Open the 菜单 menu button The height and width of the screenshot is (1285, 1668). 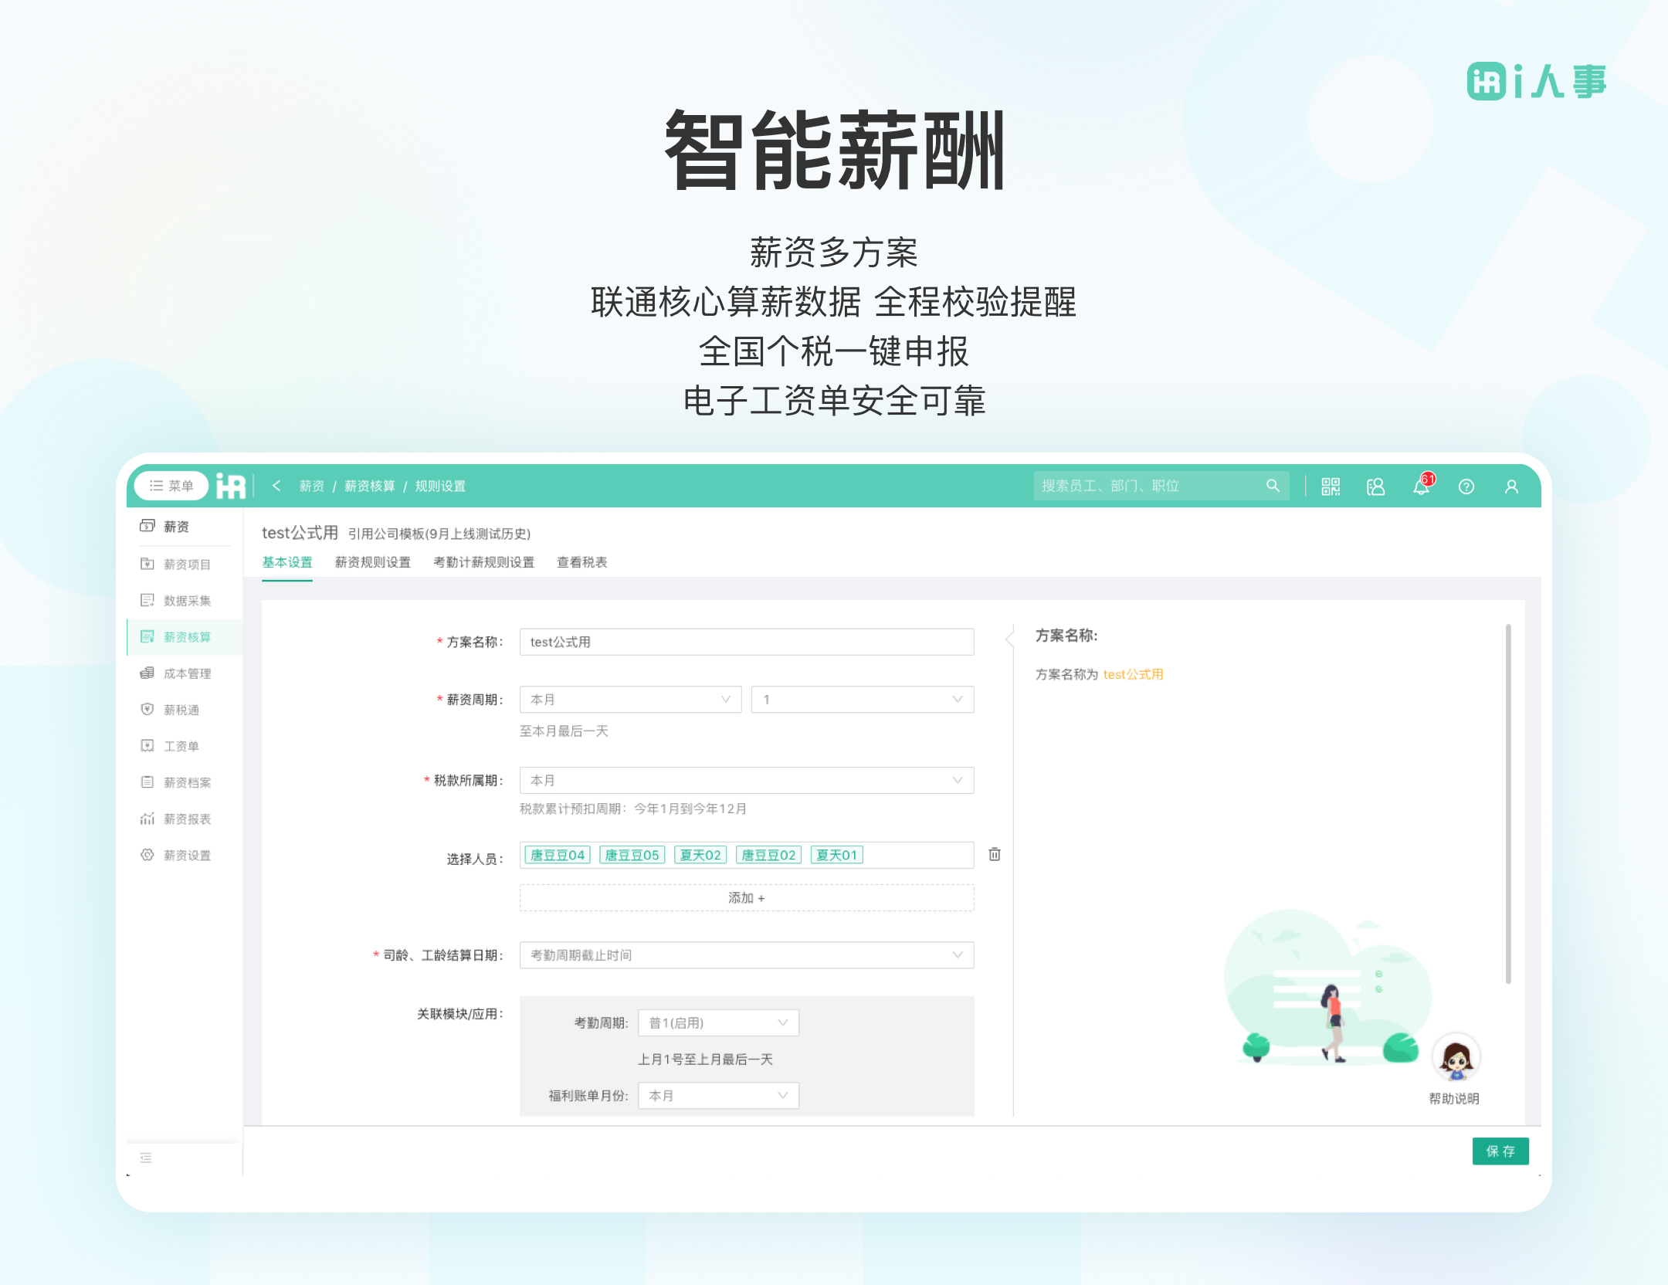tap(171, 486)
